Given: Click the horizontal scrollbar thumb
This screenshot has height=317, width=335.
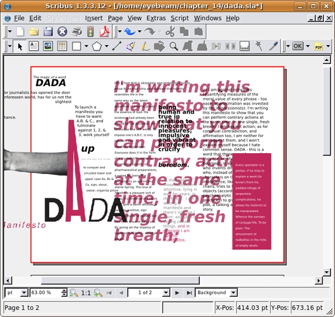Looking at the screenshot, I should coord(120,280).
